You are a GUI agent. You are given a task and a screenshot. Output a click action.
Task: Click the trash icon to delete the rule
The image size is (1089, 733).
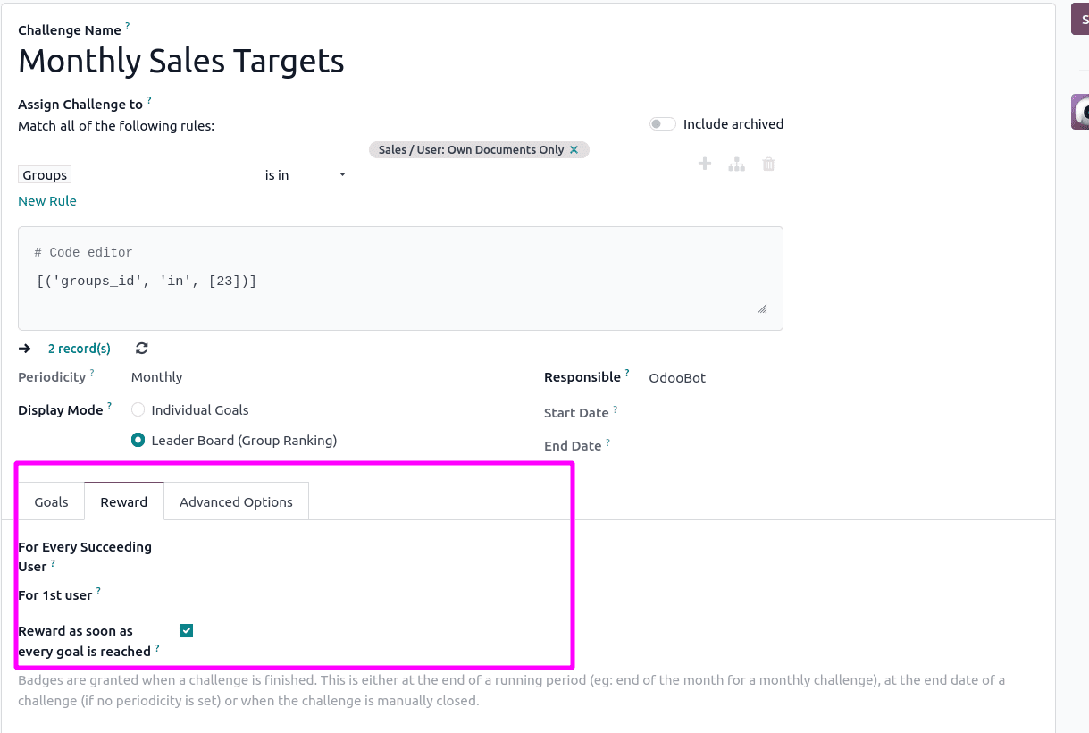coord(768,164)
